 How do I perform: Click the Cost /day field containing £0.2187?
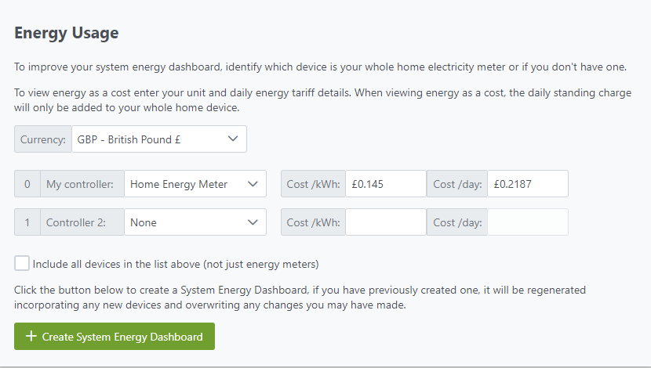527,184
